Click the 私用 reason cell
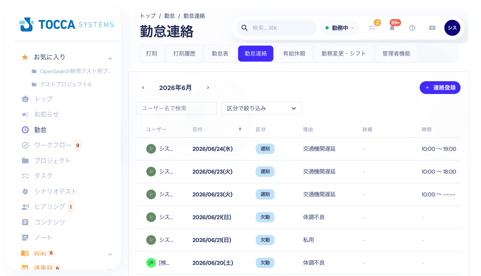The width and height of the screenshot is (481, 276). [309, 240]
